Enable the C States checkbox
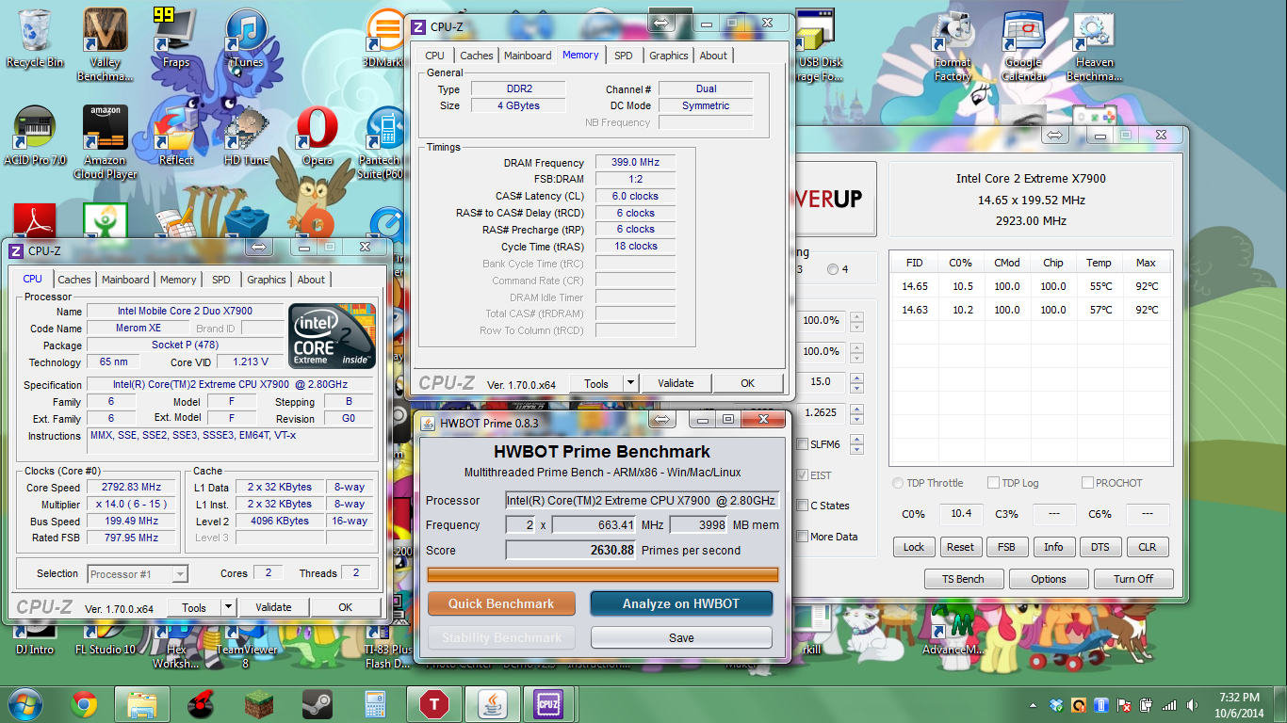 point(803,506)
